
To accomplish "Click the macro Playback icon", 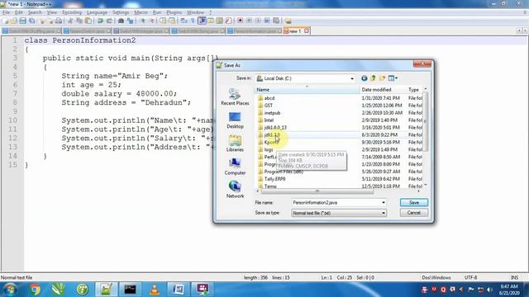I will click(258, 21).
